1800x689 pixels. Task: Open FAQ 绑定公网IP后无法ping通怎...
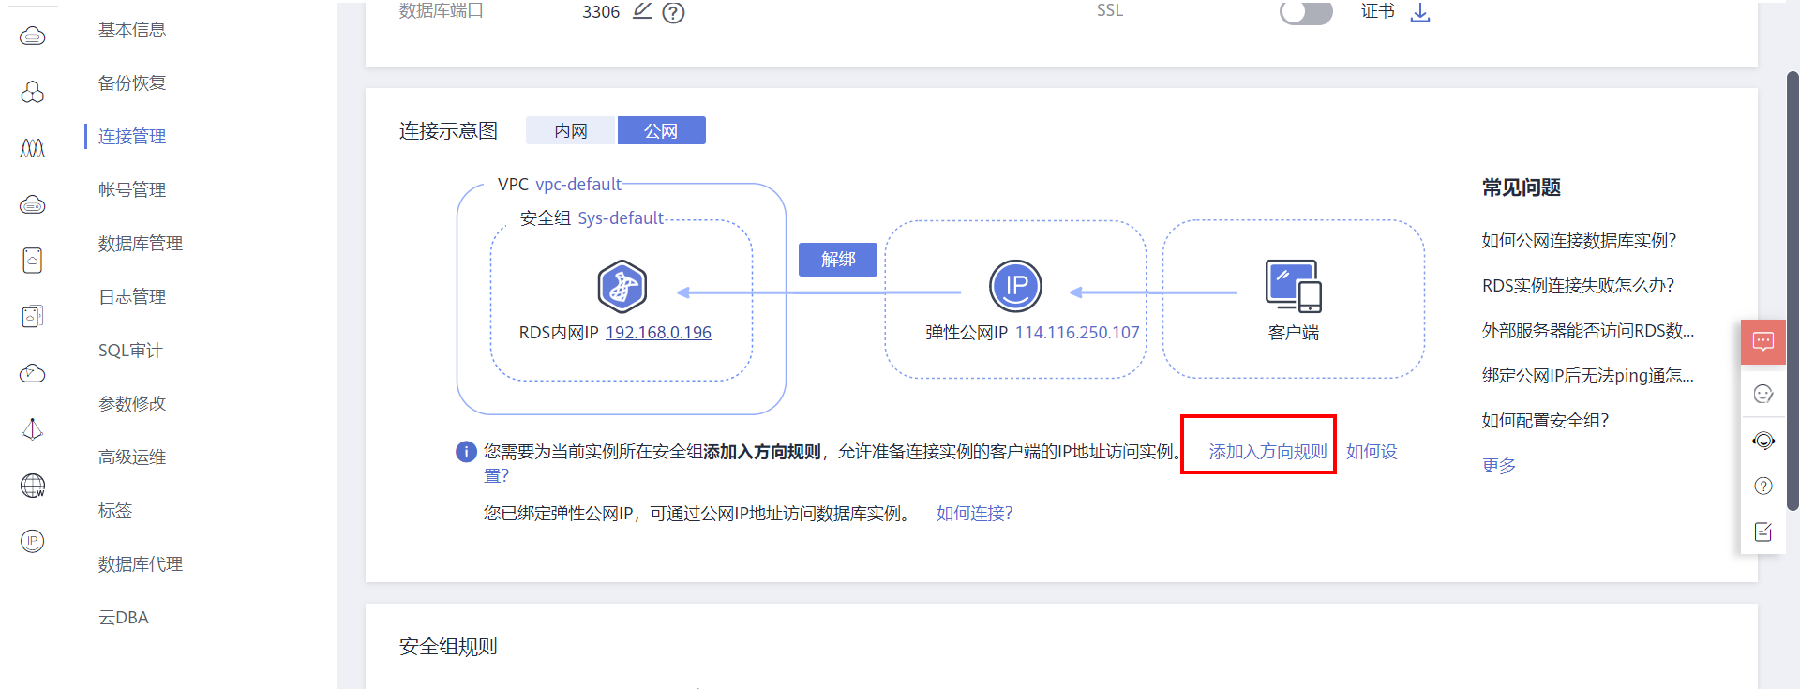click(1588, 376)
